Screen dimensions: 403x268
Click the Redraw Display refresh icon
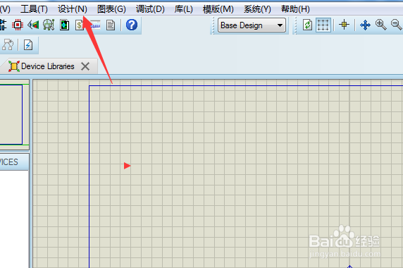click(307, 25)
